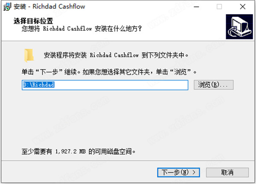Continue with the 下一步(N) > button
The width and height of the screenshot is (256, 184).
tap(178, 172)
